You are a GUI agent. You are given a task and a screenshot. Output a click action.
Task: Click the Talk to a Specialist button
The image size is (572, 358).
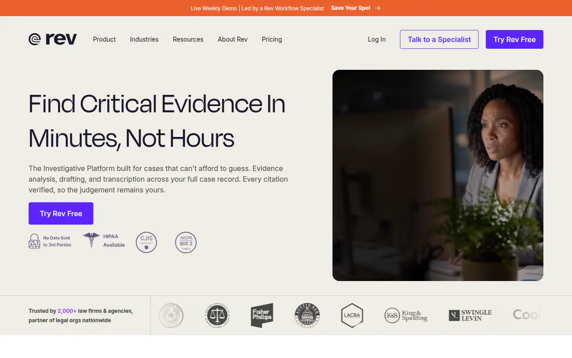coord(439,39)
